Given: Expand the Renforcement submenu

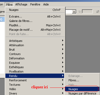Looking at the screenshot, I should tap(35, 80).
